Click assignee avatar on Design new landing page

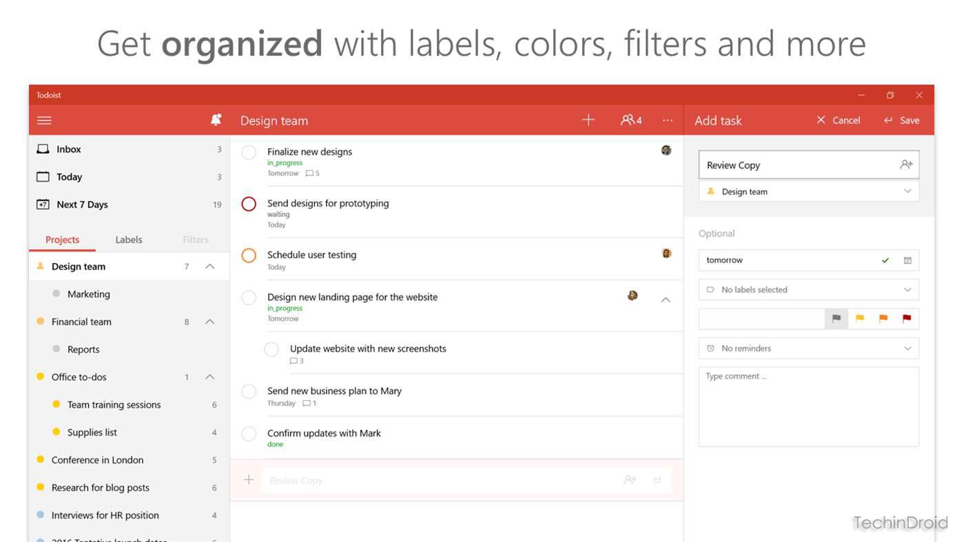633,295
